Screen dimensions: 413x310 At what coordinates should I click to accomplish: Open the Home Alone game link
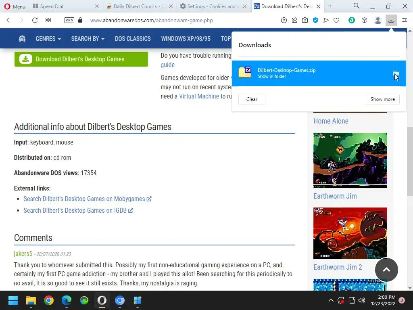pyautogui.click(x=331, y=121)
